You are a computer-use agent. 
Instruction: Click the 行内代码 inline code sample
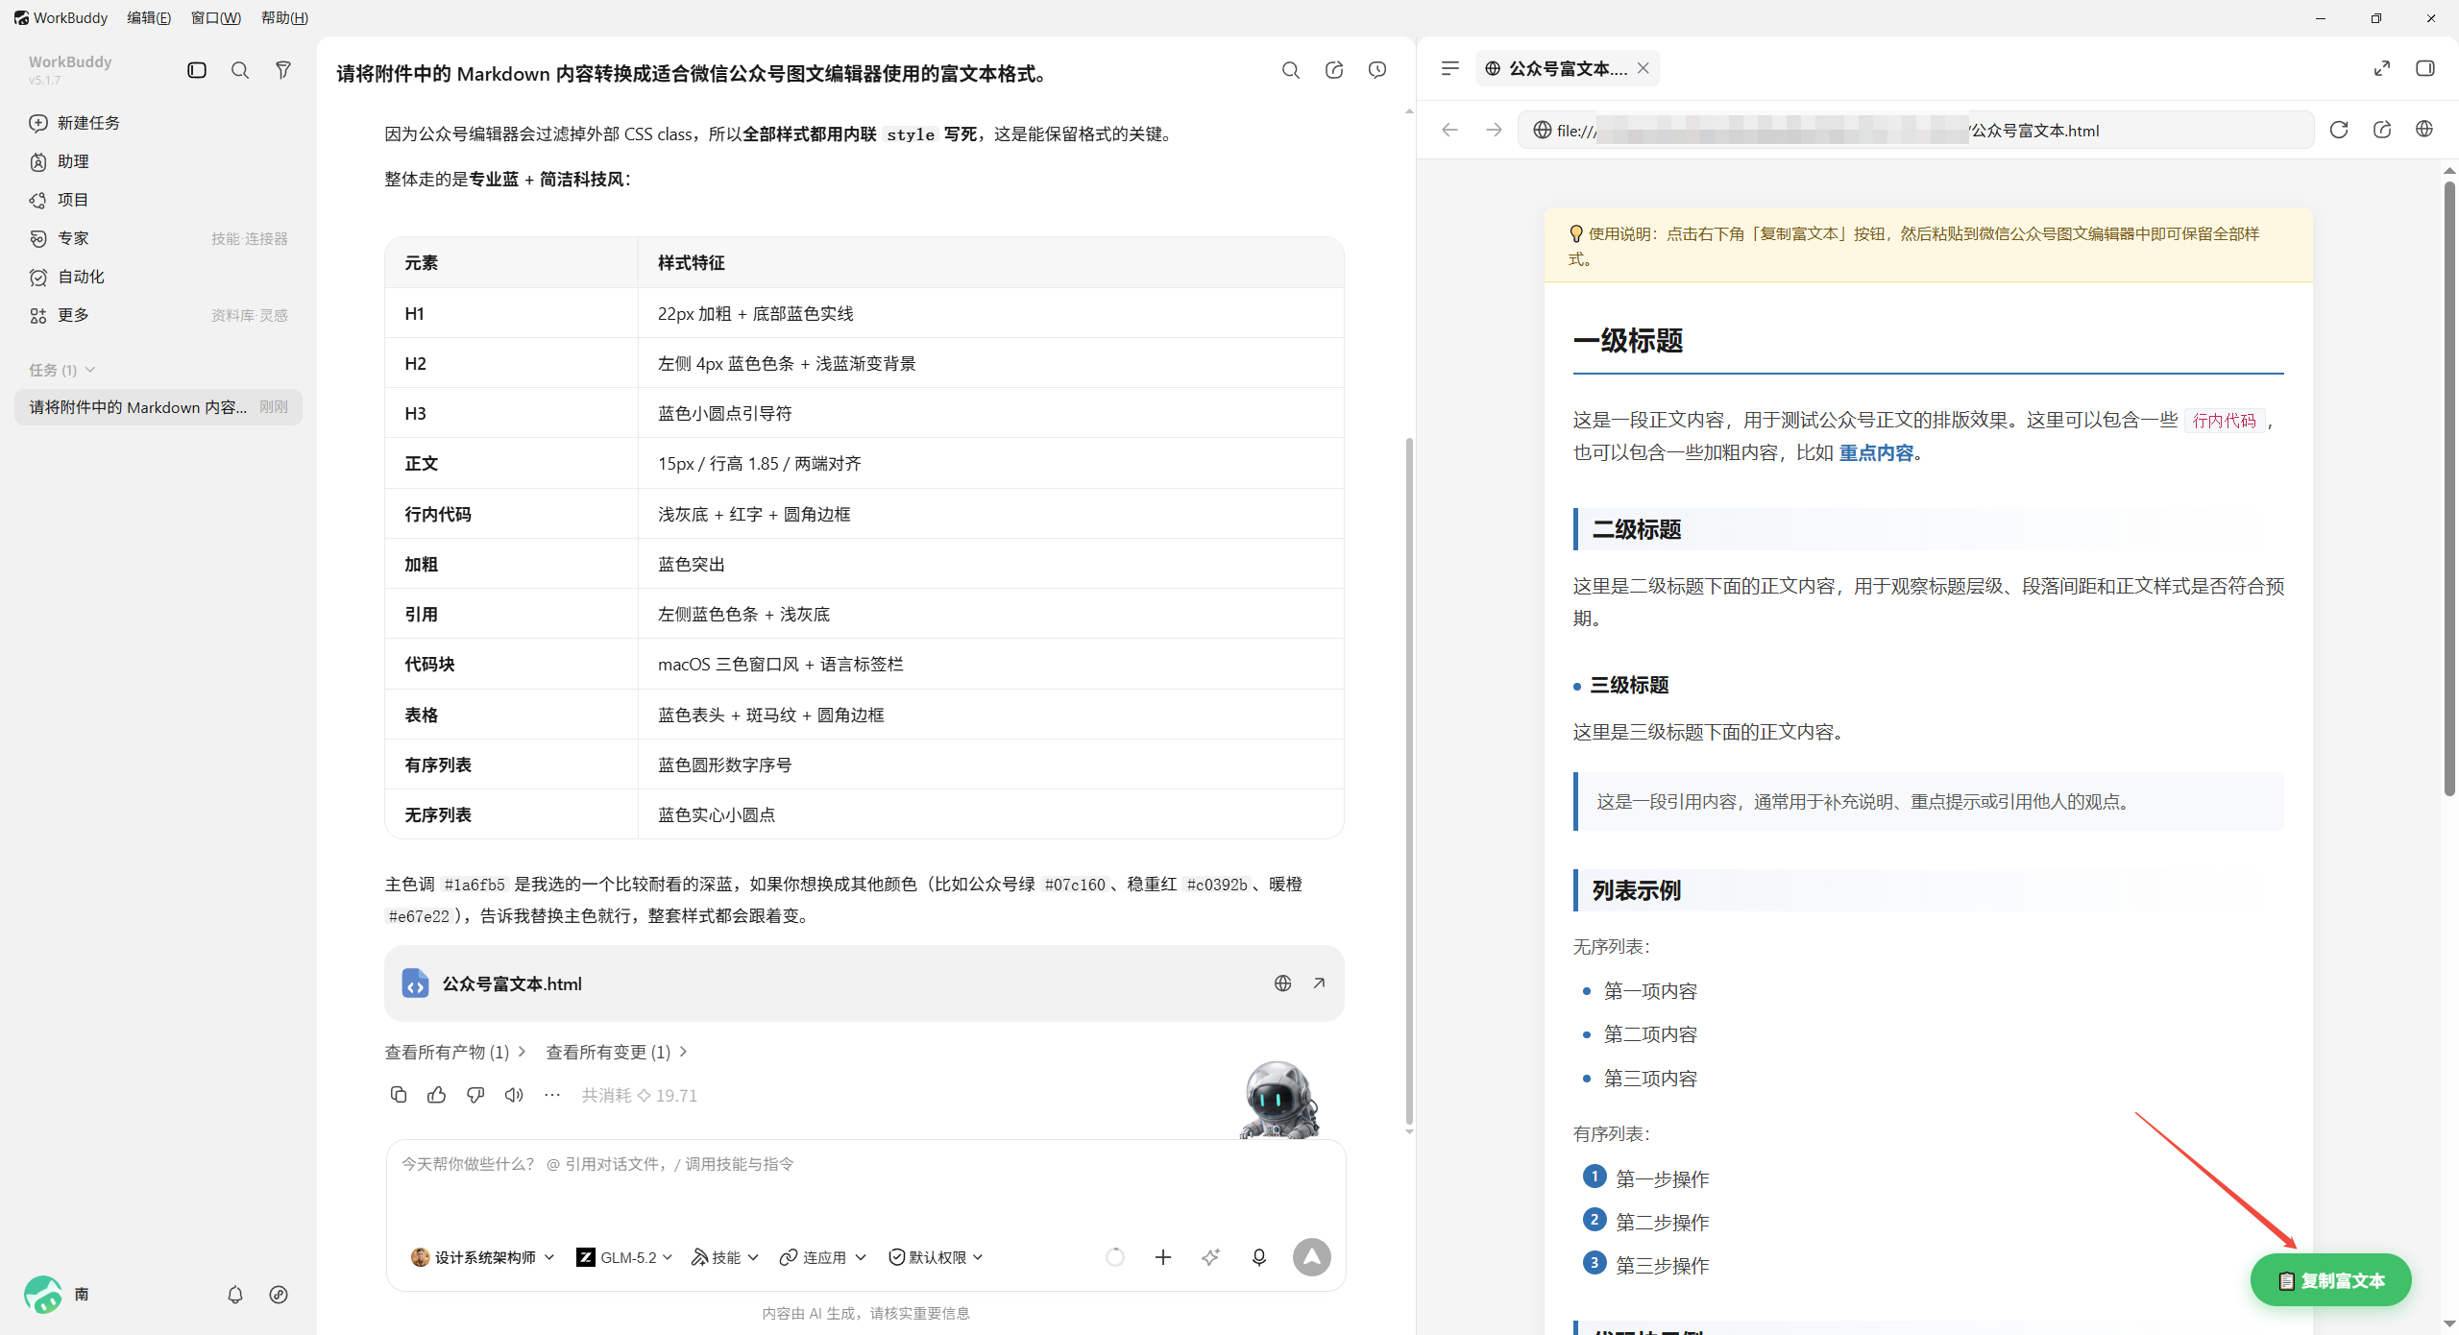click(x=2225, y=421)
